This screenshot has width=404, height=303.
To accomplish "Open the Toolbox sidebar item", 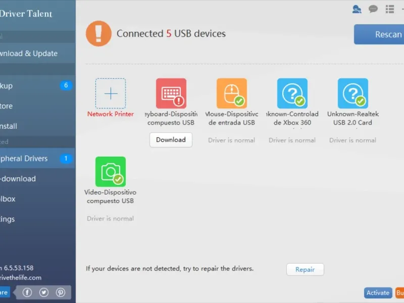I will (37, 198).
